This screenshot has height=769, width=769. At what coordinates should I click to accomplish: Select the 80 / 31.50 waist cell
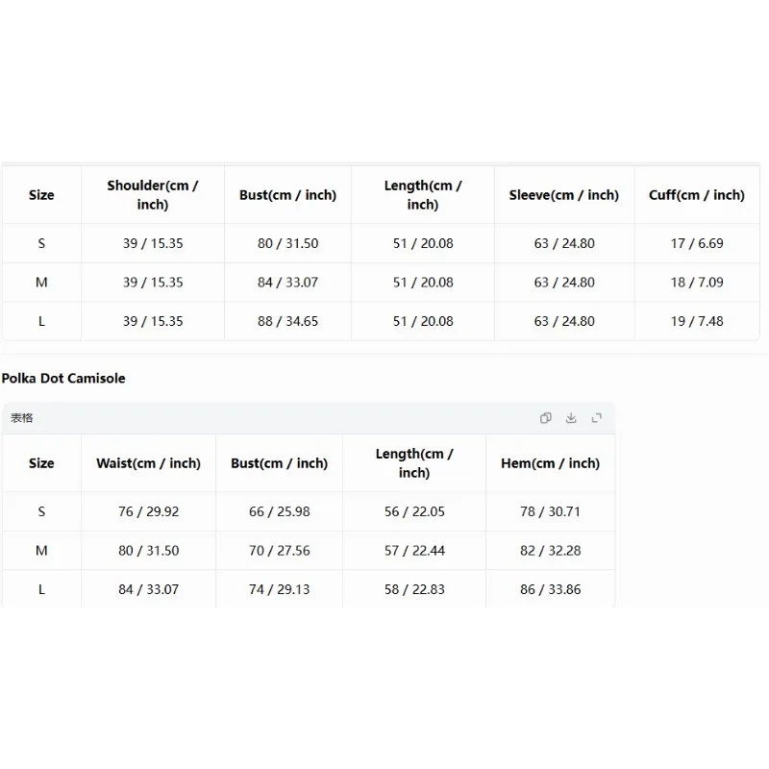(x=149, y=550)
